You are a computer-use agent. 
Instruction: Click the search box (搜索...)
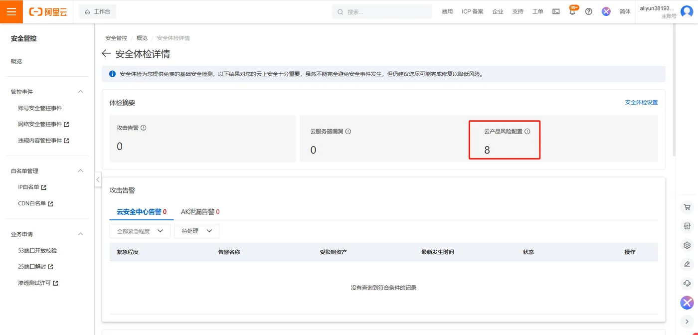[x=382, y=11]
